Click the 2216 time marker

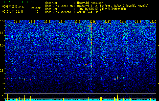[x=93, y=22]
